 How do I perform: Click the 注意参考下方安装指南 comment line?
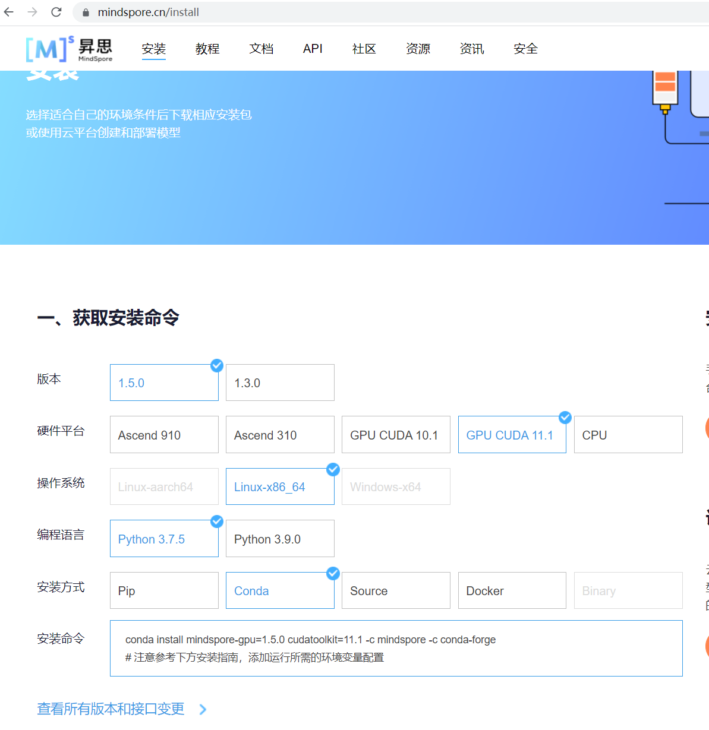click(x=254, y=658)
